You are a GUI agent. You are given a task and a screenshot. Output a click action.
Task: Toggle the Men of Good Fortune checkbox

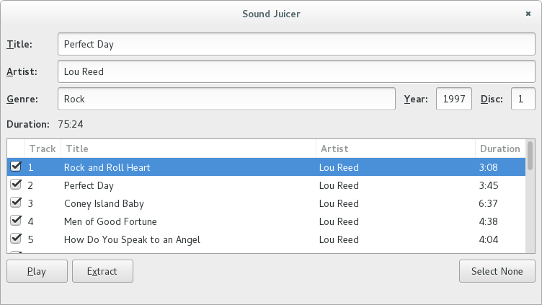(16, 221)
